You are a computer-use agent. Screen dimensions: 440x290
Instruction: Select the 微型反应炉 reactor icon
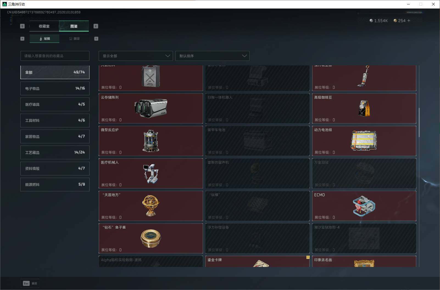(x=151, y=141)
